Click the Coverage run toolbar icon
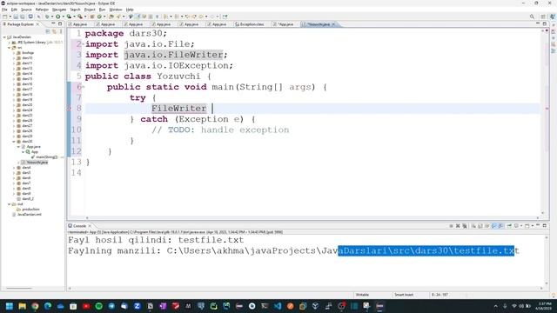Image resolution: width=557 pixels, height=313 pixels. pyautogui.click(x=69, y=17)
